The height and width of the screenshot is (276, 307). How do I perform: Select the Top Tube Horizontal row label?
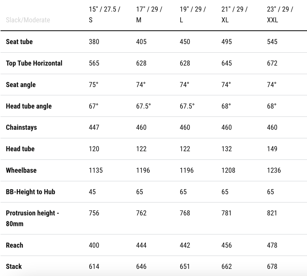[34, 63]
